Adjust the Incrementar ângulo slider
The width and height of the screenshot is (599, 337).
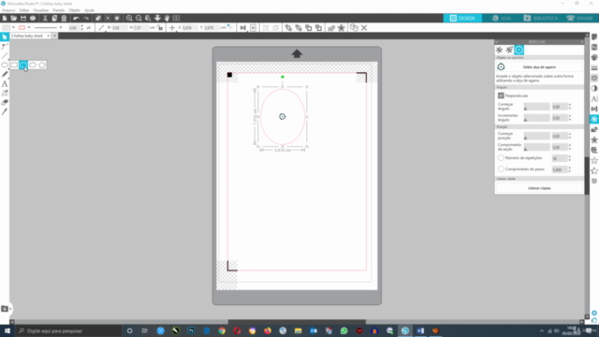point(536,118)
